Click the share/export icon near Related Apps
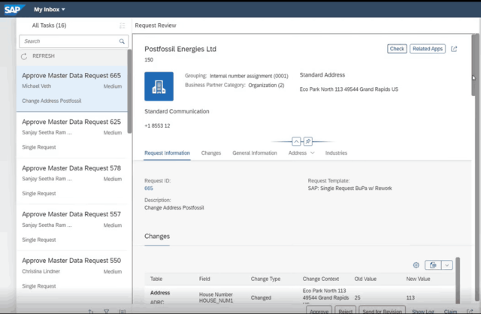Viewport: 481px width, 314px height. 454,49
